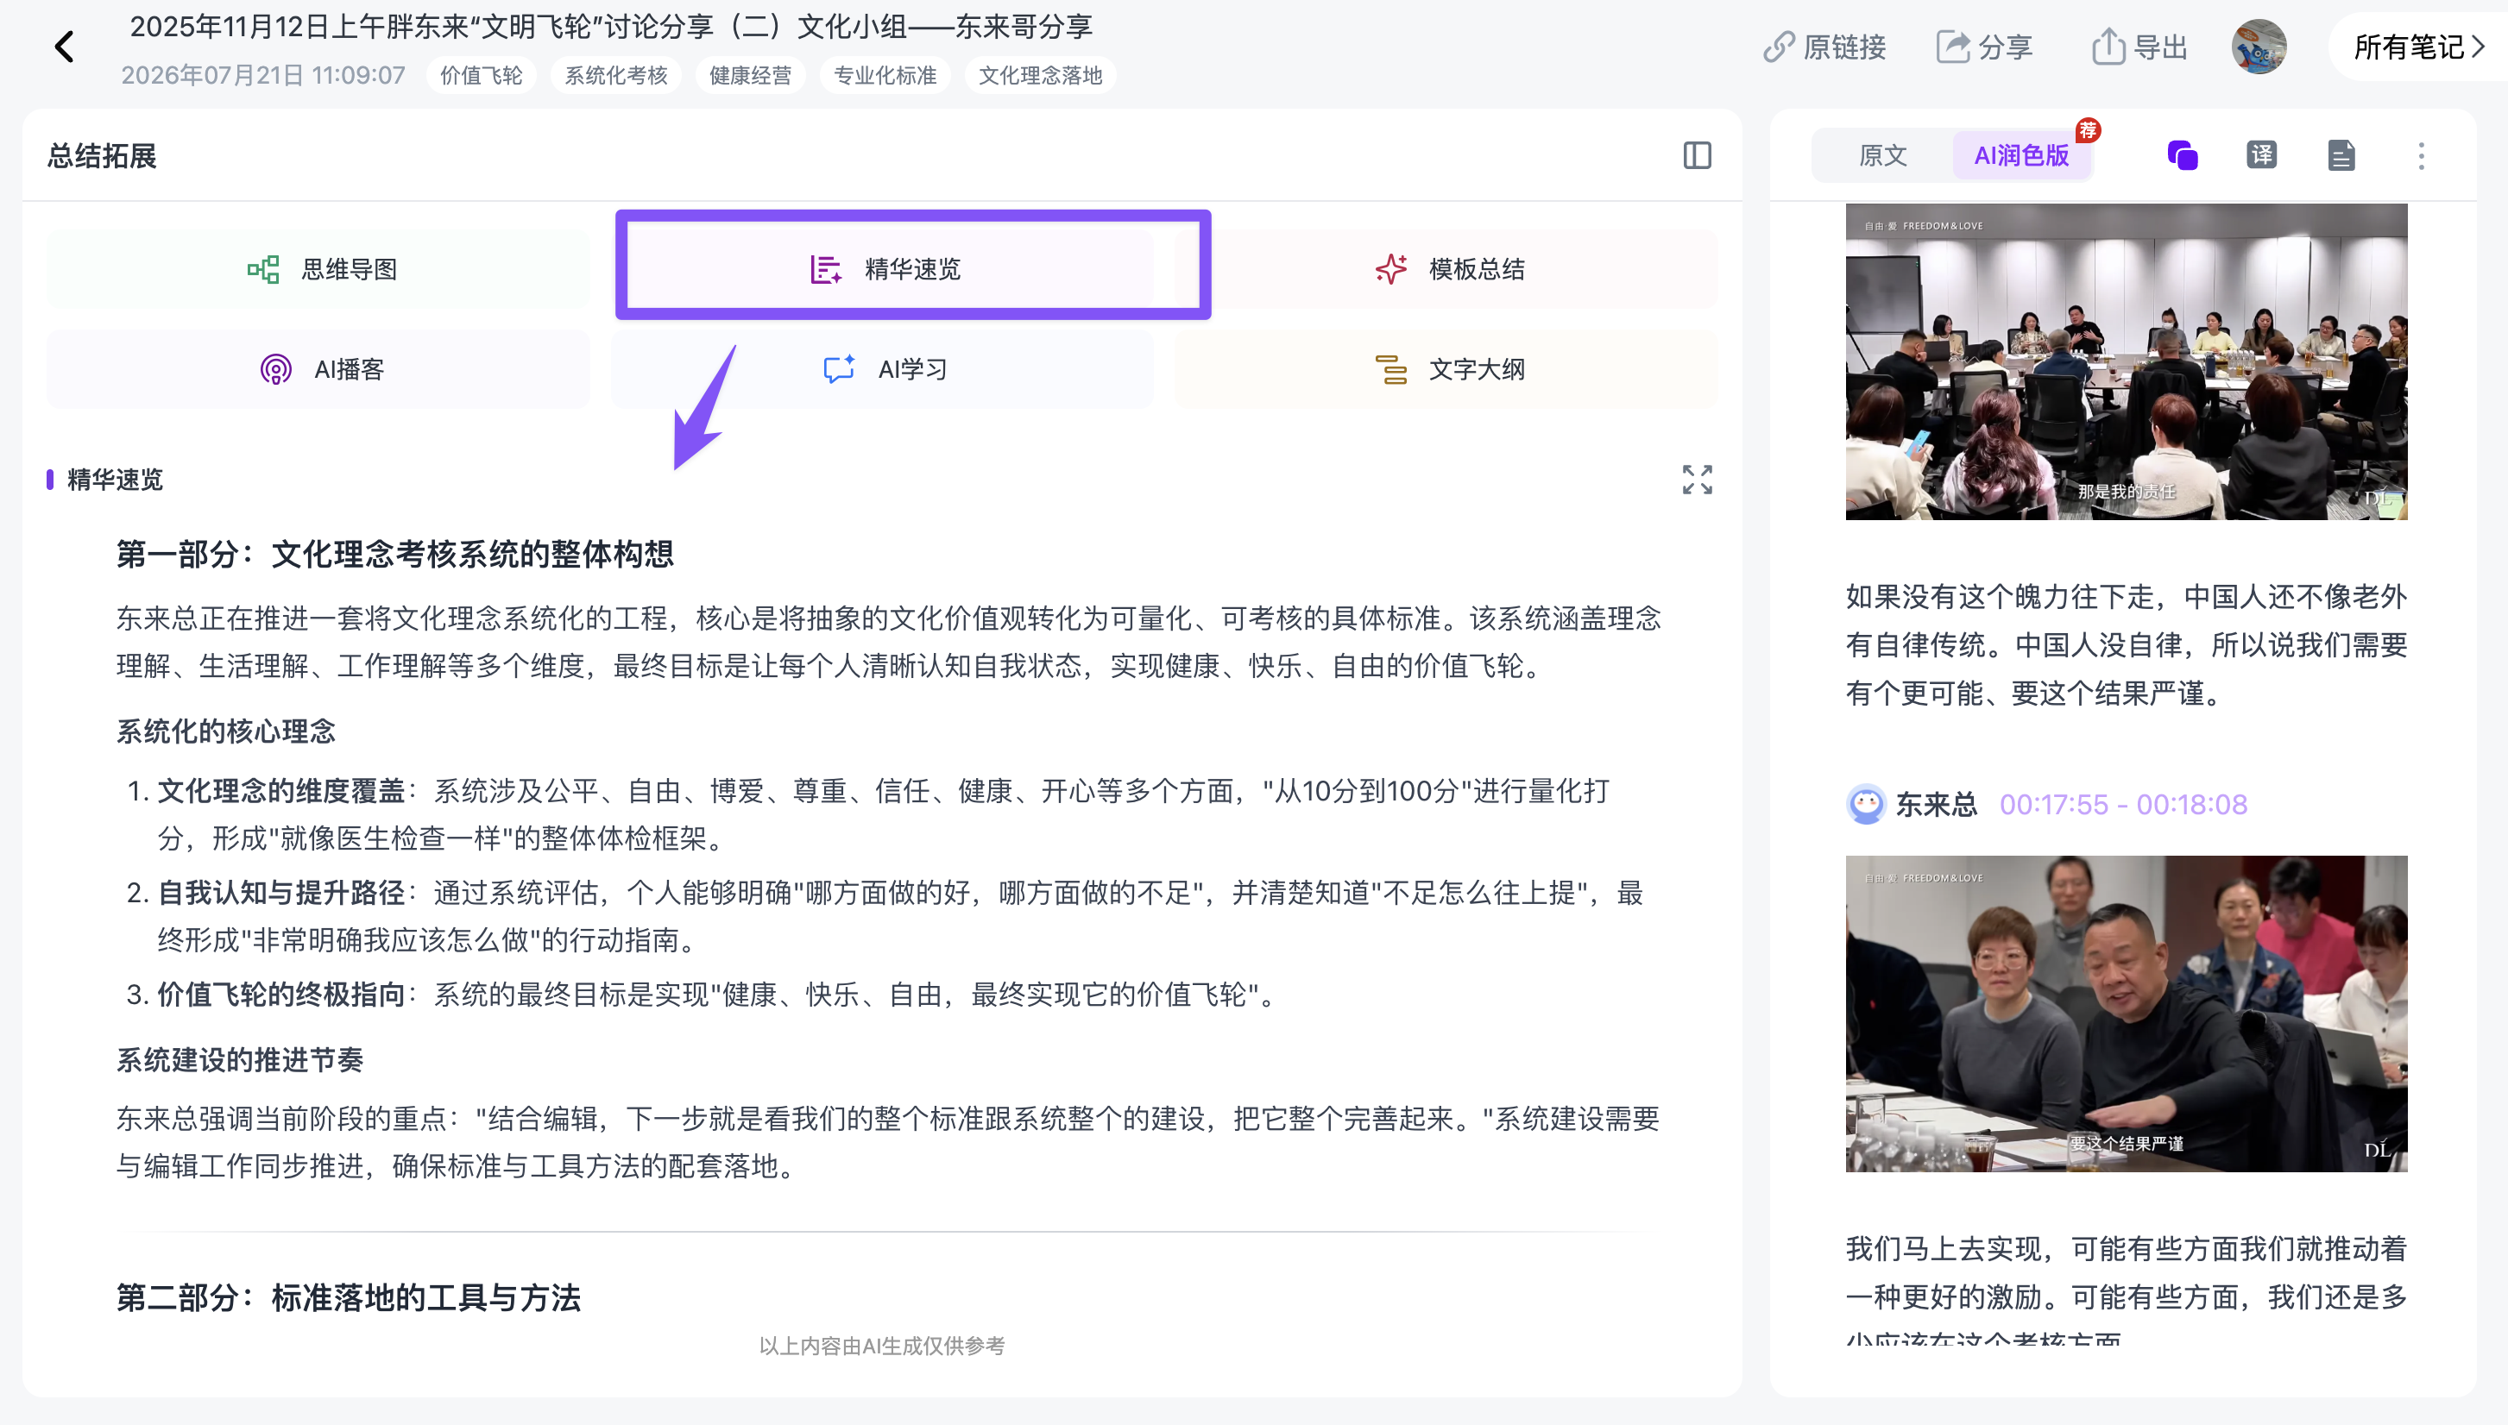Select the 价值飞轮 tag

pos(481,75)
